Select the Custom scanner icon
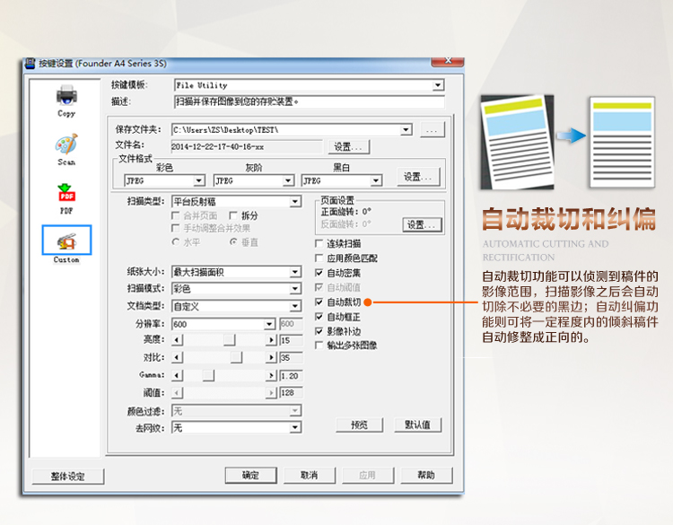Screen dimensions: 673x525 point(66,241)
